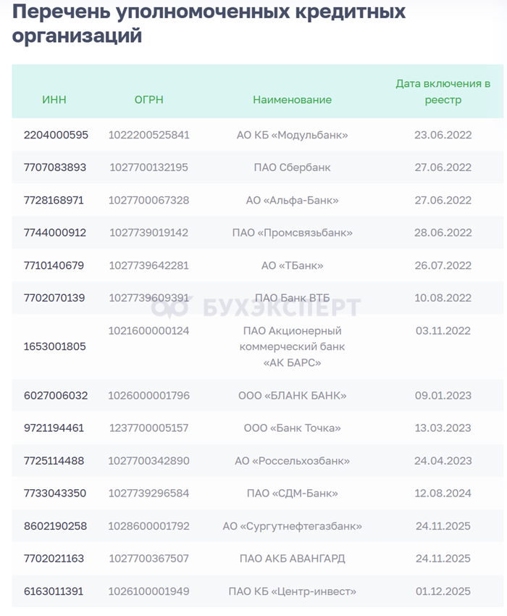Click the date 12.08.2024 for СДМ-Банк

(x=443, y=494)
